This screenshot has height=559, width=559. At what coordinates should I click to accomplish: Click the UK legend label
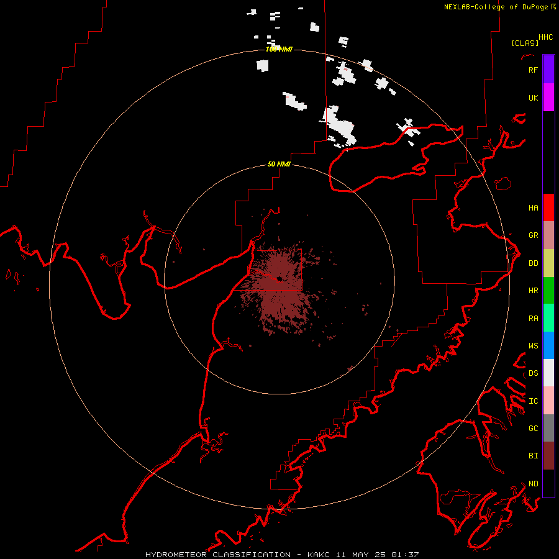click(533, 98)
